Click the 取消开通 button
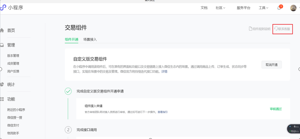Viewport: 300px width, 139px height. [271, 65]
